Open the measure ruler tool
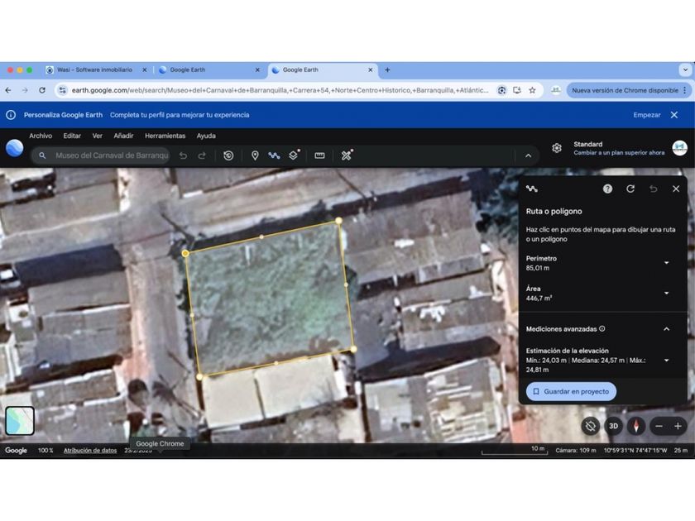 coord(319,155)
